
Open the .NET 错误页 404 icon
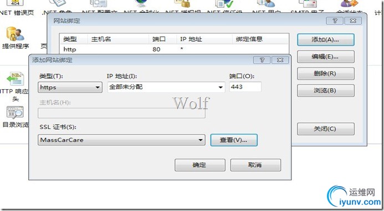(15, 3)
